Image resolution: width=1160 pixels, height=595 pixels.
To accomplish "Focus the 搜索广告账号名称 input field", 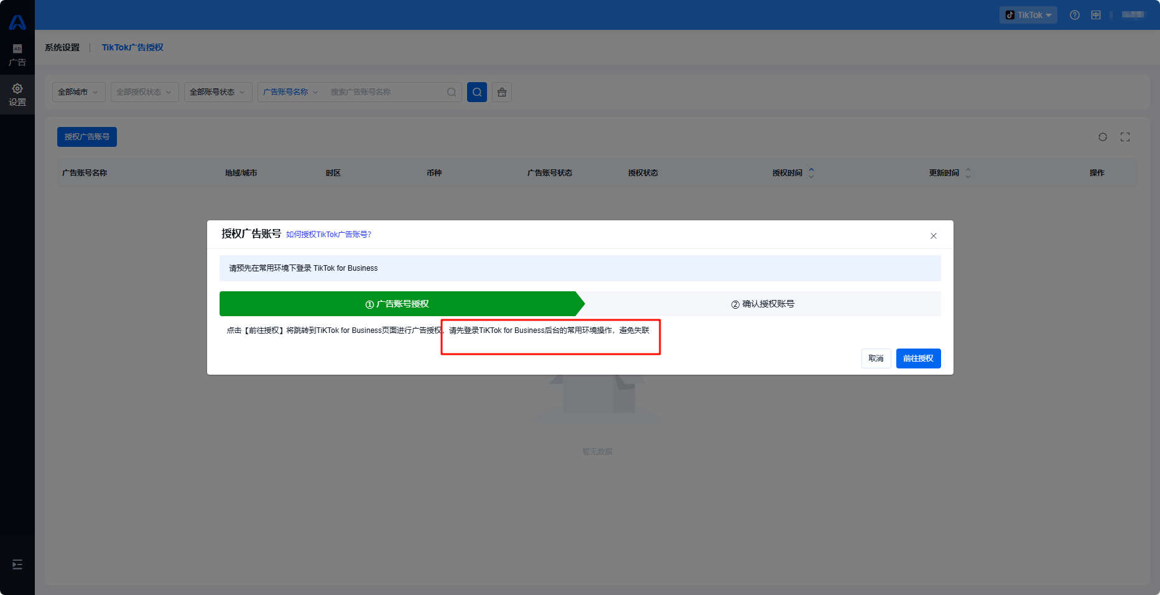I will (386, 92).
